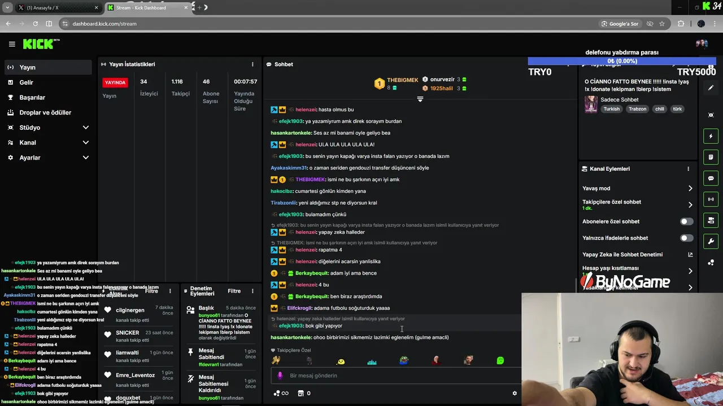723x406 pixels.
Task: Click the KICK logo
Action: 41,44
